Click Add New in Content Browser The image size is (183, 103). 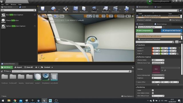7,68
